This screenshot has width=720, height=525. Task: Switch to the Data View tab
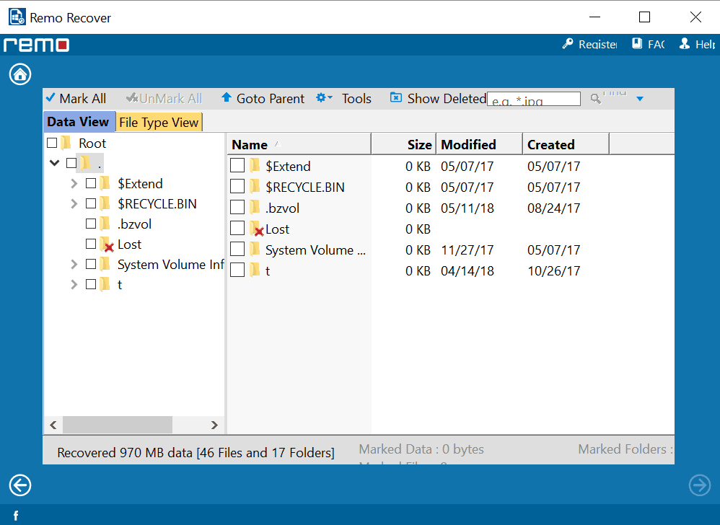tap(79, 122)
